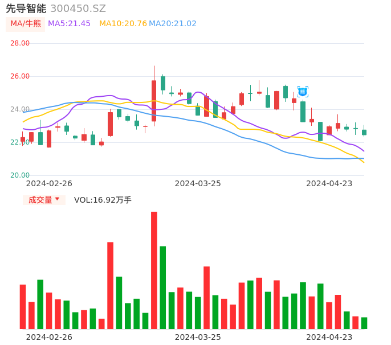Click the large red candlestick with the highest wick
The image size is (391, 345).
pos(154,101)
